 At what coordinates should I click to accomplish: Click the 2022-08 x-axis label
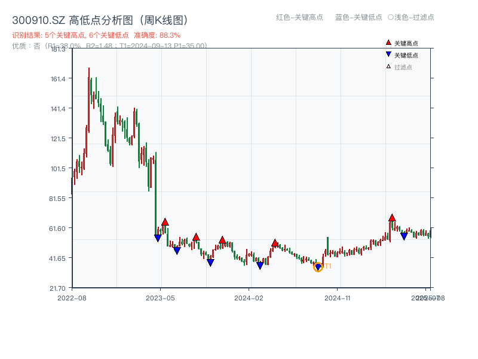tap(73, 296)
